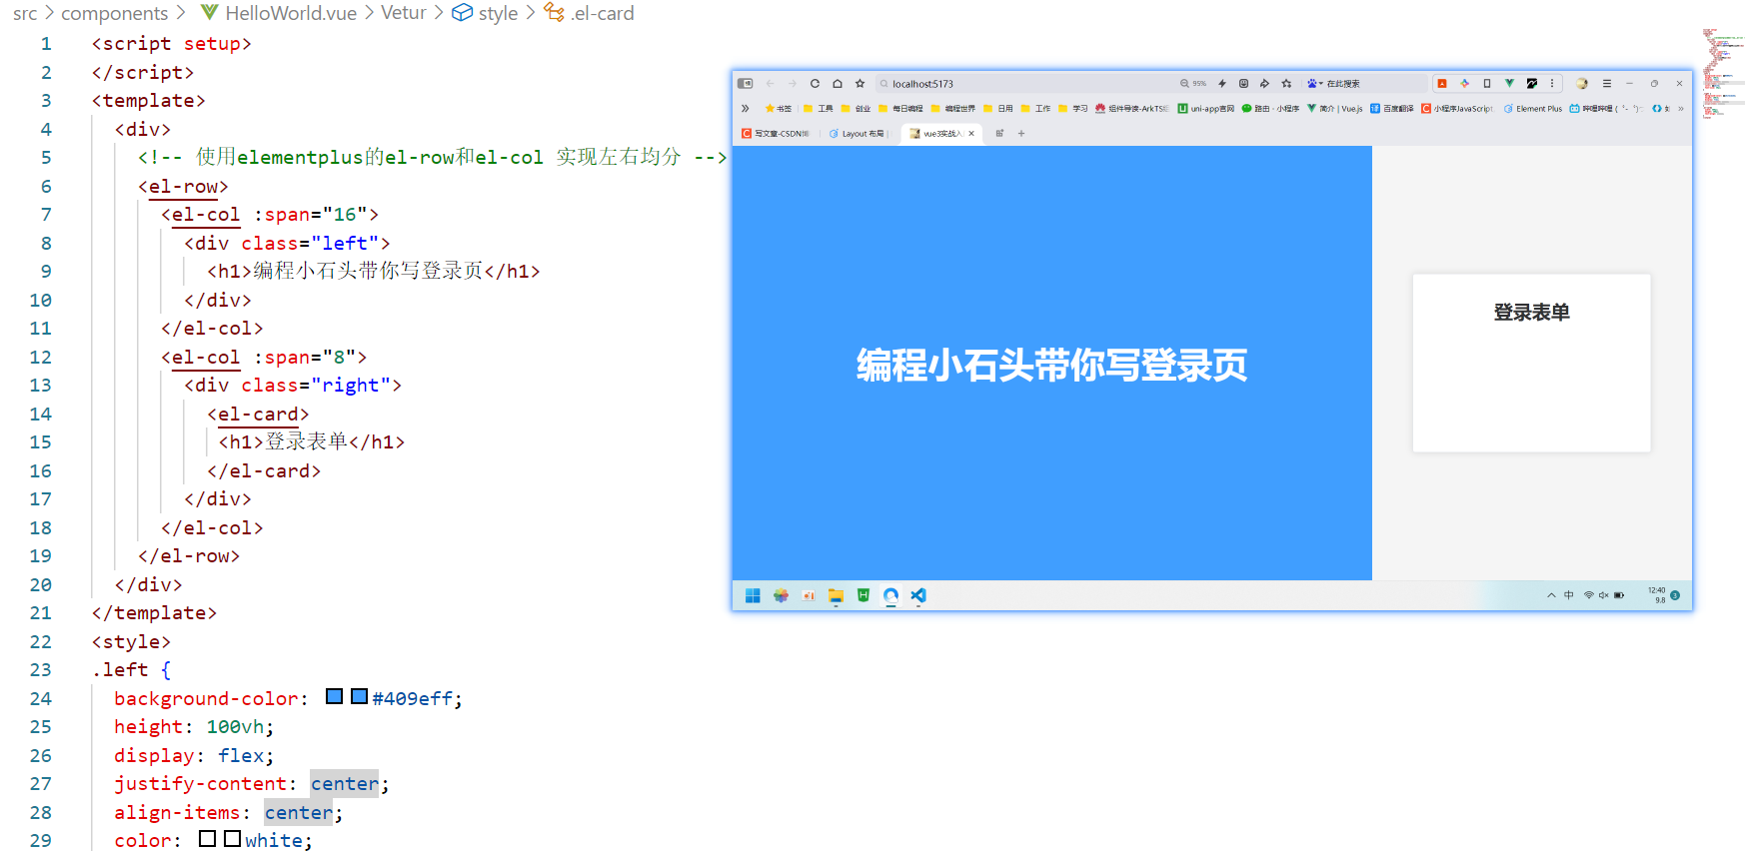1745x851 pixels.
Task: Open browser user profile avatar
Action: [1582, 84]
